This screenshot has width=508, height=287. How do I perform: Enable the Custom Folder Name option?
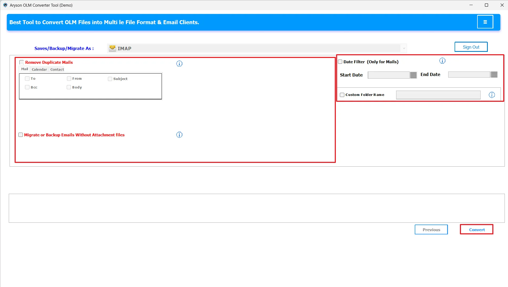pos(342,95)
